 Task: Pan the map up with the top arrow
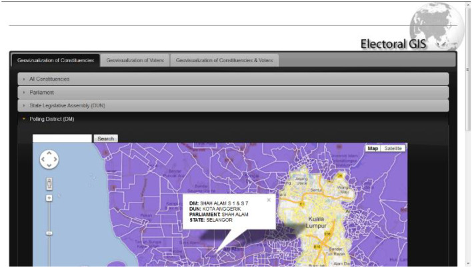tap(50, 153)
